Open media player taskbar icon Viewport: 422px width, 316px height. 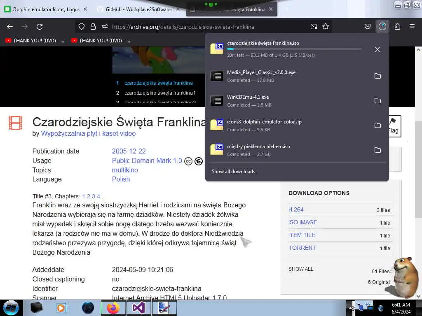click(61, 308)
